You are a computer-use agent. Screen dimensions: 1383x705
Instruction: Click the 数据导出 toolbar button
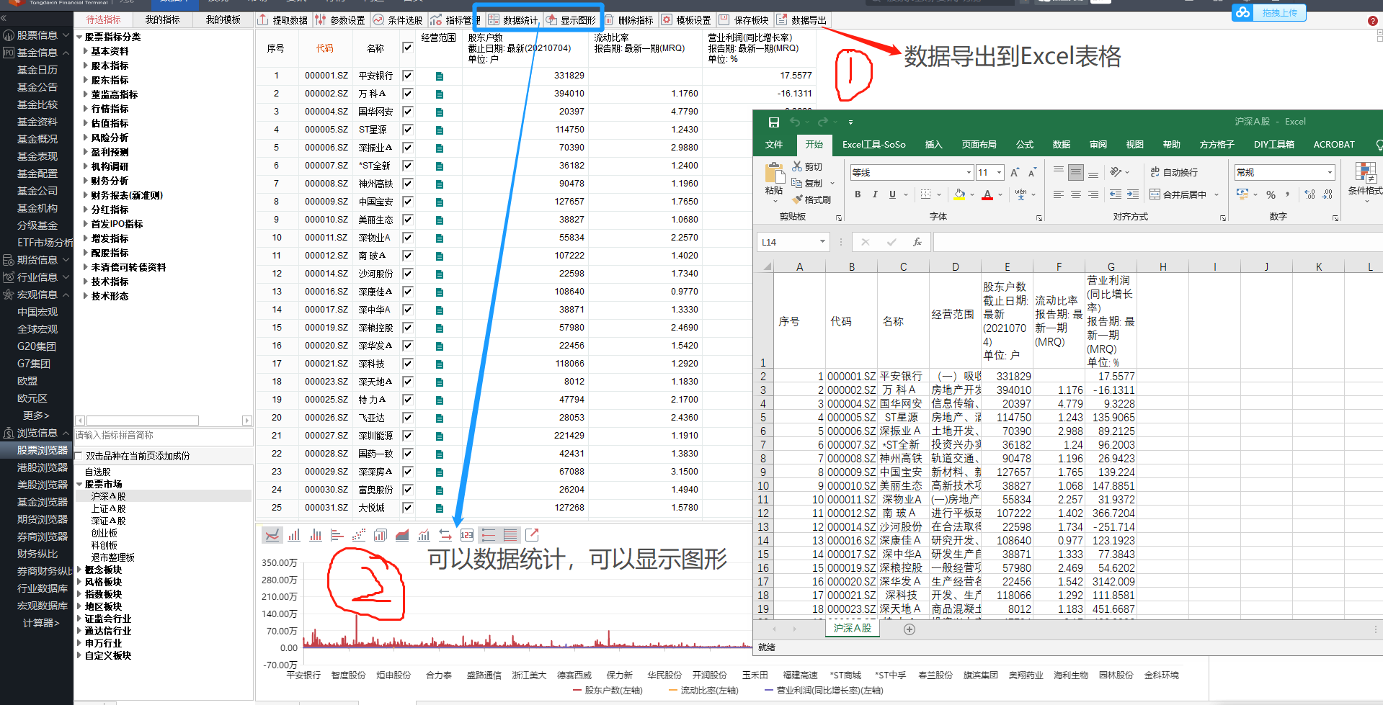click(801, 20)
